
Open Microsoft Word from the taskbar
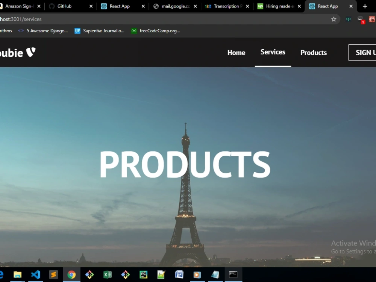pos(179,274)
